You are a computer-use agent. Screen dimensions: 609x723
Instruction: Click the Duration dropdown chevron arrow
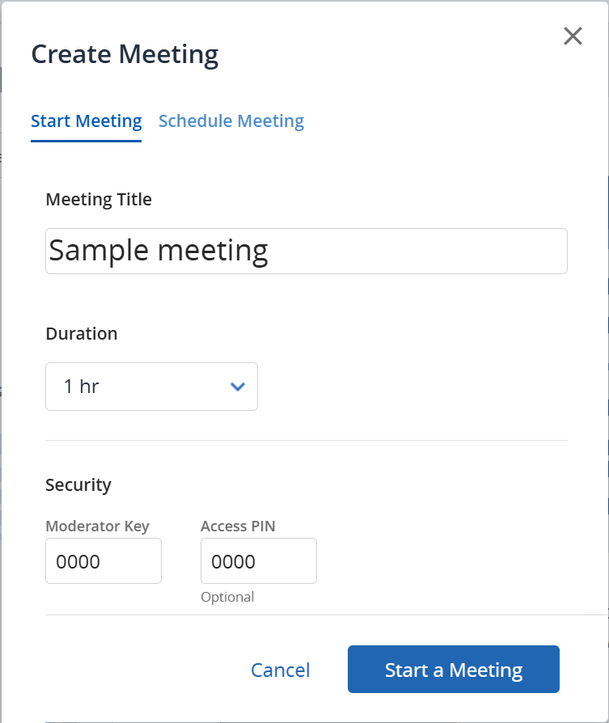[237, 387]
